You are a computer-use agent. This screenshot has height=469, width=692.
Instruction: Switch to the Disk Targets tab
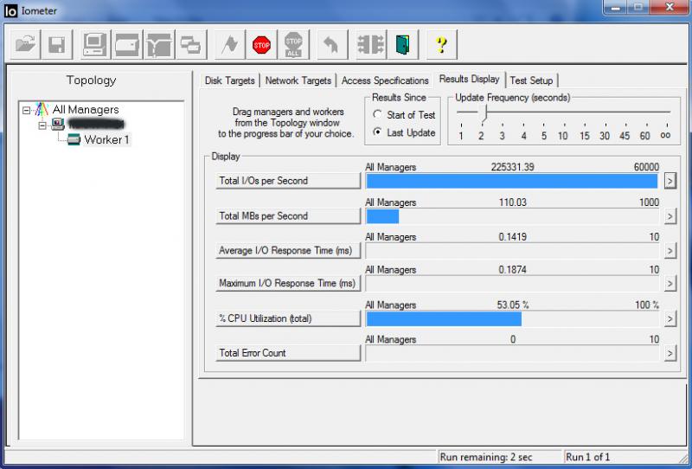[229, 80]
